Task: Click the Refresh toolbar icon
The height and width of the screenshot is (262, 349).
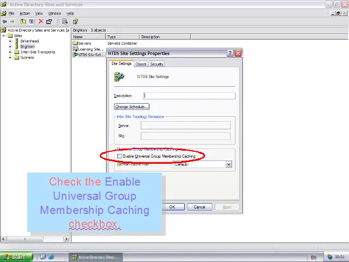Action: 57,21
